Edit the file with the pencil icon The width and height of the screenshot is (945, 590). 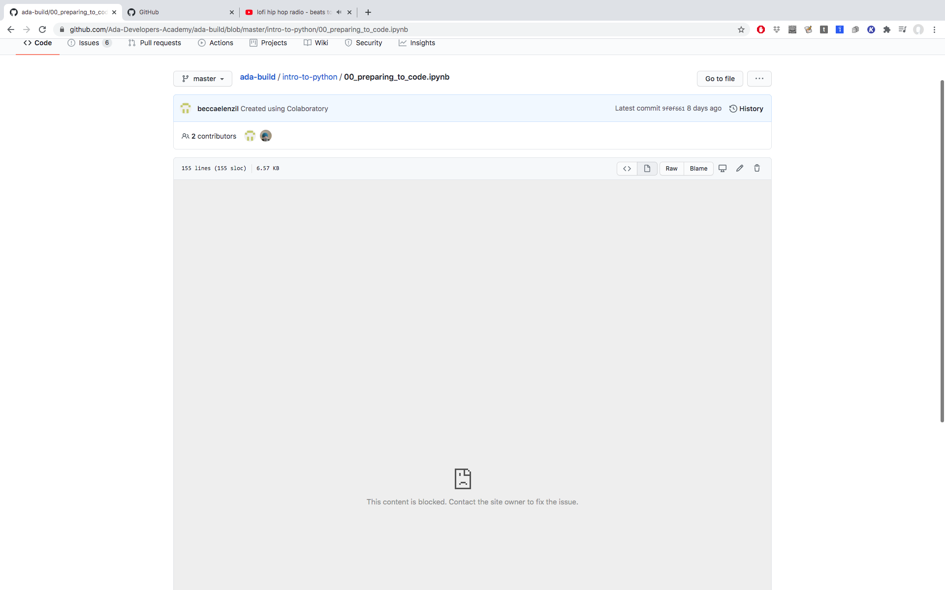pos(739,168)
